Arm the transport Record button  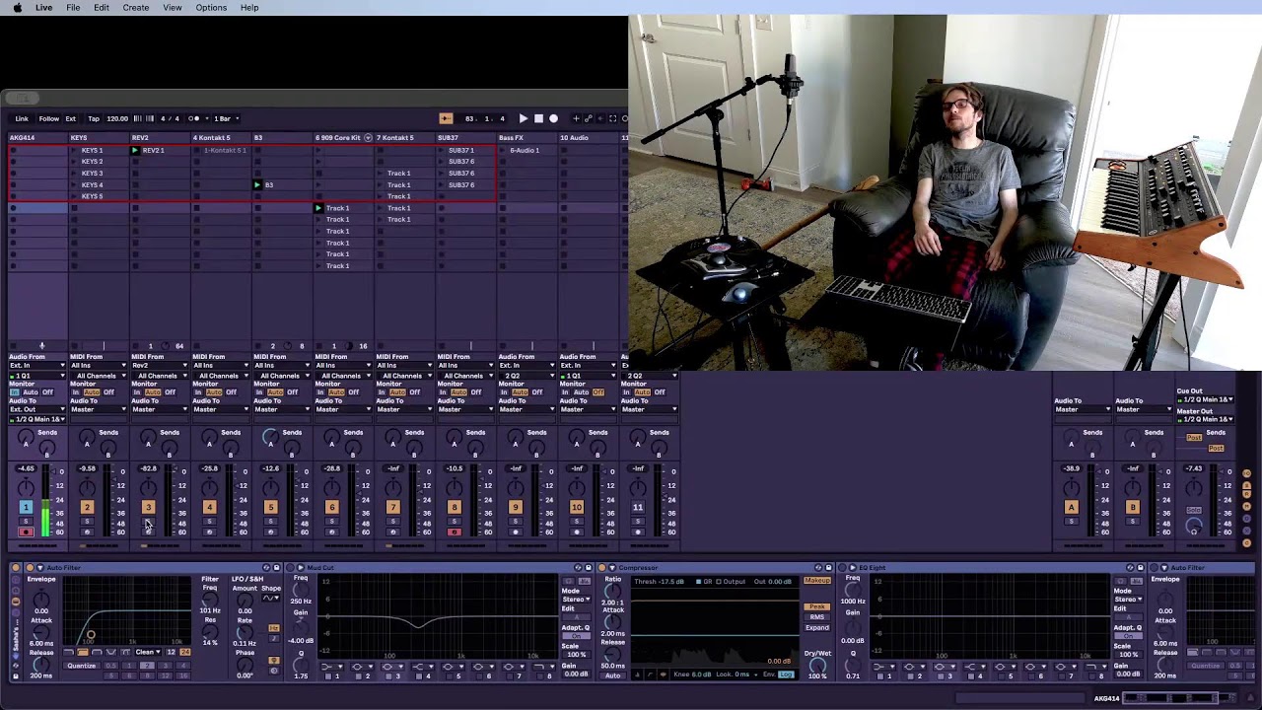click(553, 118)
